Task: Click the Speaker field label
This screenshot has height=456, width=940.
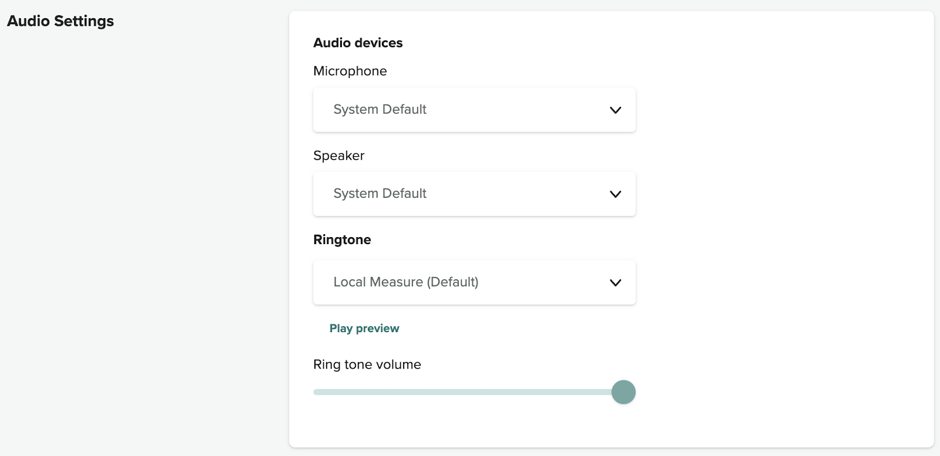Action: click(338, 156)
